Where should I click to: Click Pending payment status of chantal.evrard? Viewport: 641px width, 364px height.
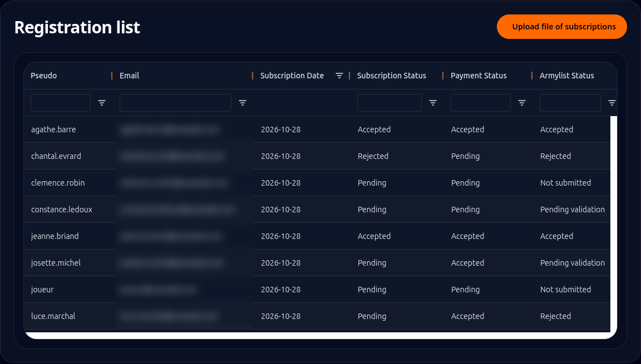(x=465, y=156)
